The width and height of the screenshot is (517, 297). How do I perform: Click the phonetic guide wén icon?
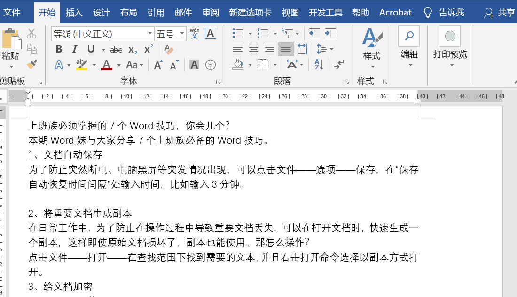pyautogui.click(x=195, y=33)
